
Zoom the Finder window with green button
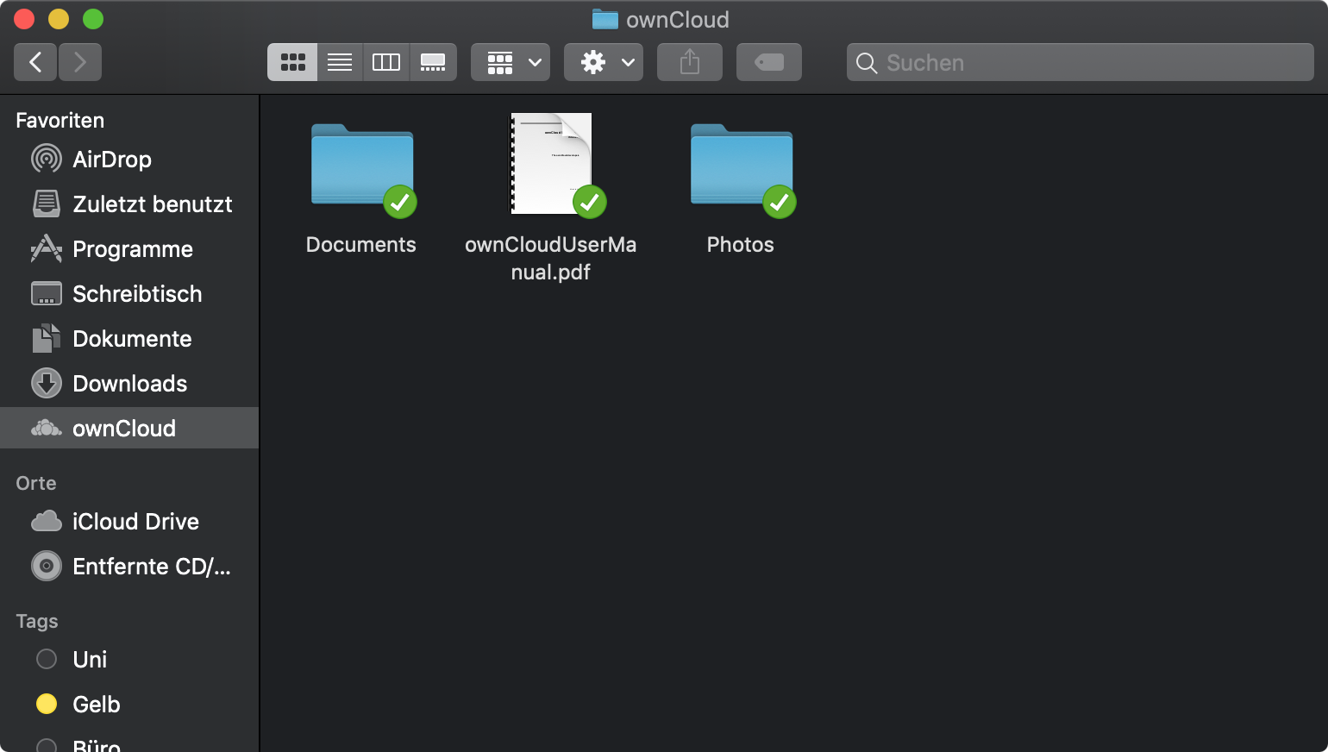coord(93,19)
